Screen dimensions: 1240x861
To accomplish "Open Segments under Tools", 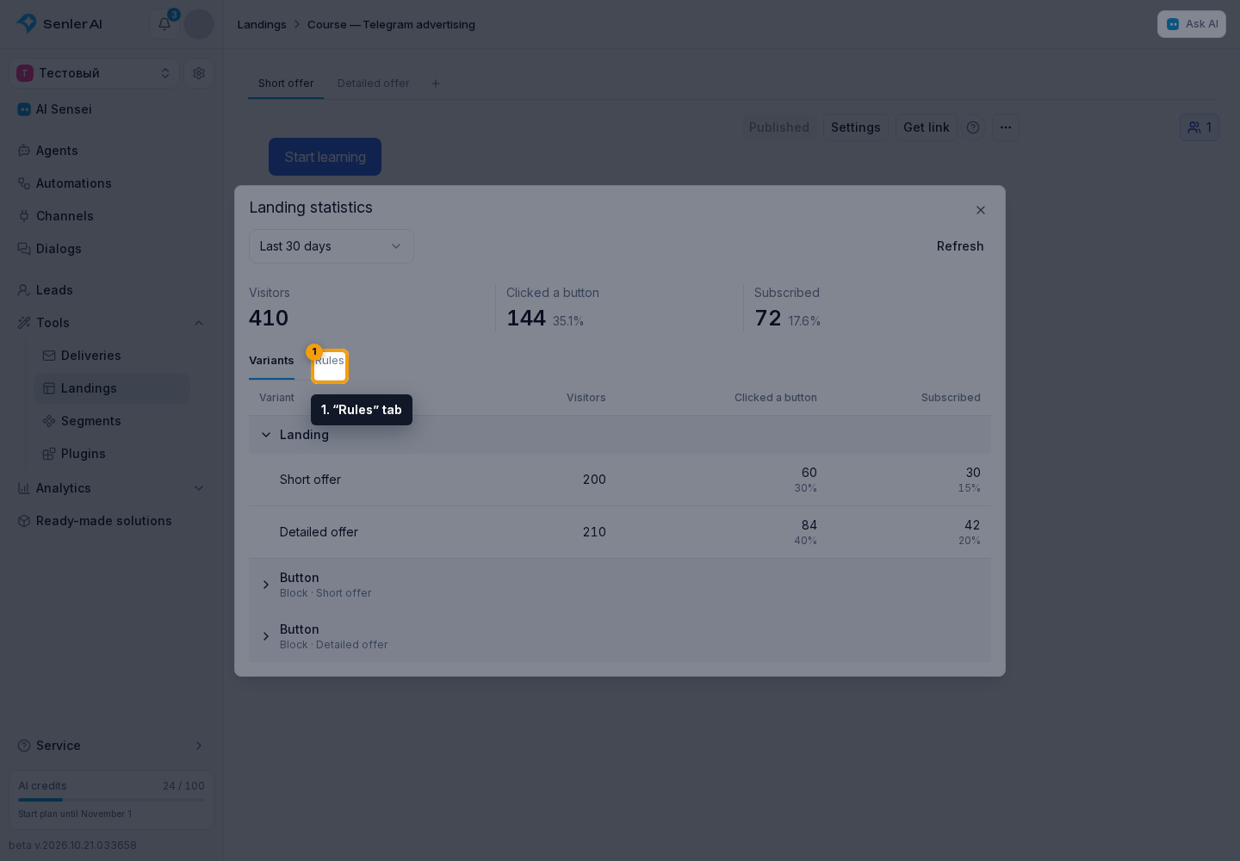I will click(x=112, y=421).
